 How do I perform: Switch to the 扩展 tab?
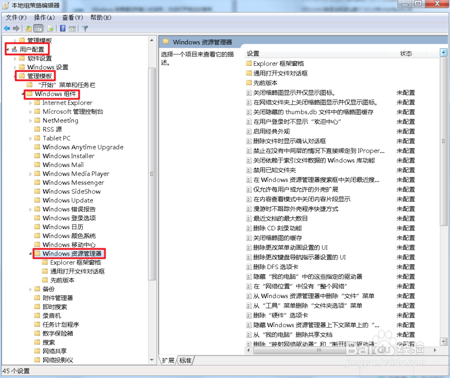click(168, 360)
